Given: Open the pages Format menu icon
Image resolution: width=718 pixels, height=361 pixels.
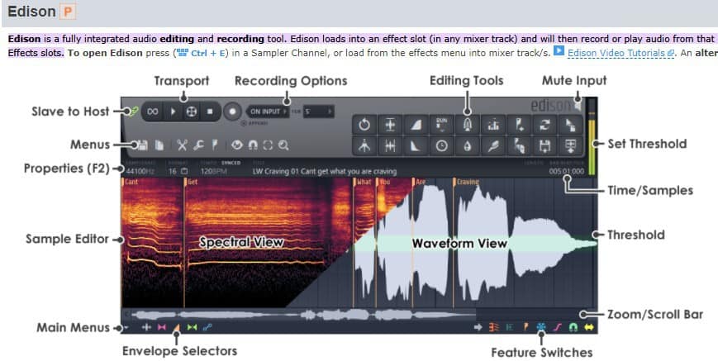Looking at the screenshot, I should (159, 145).
